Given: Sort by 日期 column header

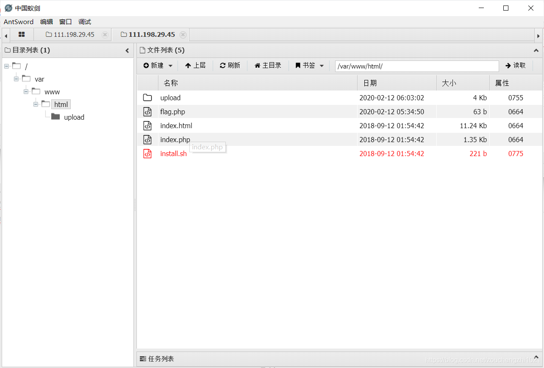Looking at the screenshot, I should coord(397,83).
